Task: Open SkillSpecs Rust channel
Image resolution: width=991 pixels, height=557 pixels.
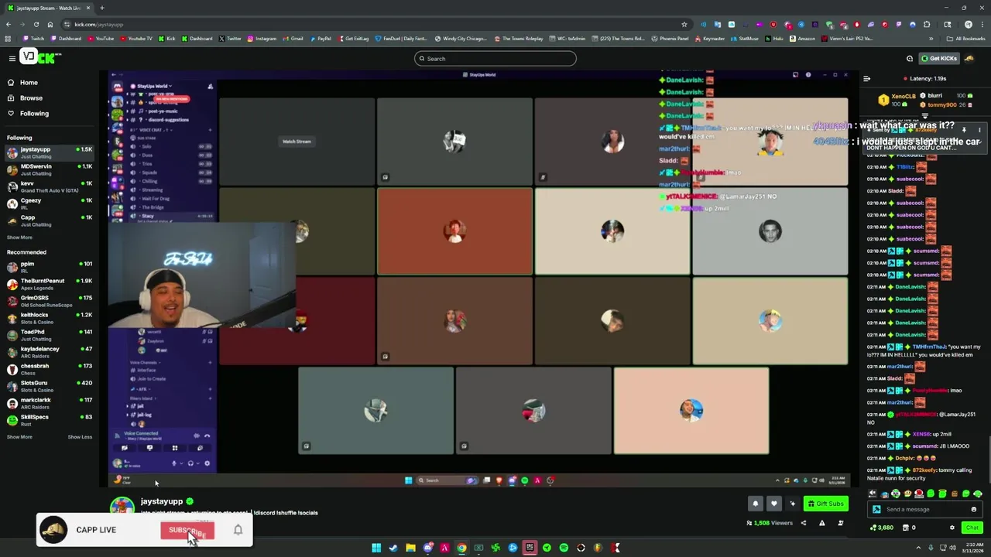Action: (49, 421)
